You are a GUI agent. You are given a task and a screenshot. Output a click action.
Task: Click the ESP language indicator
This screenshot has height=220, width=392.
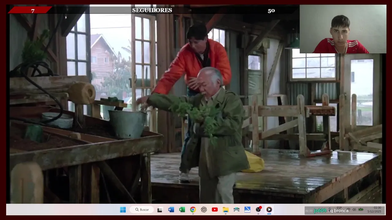click(339, 208)
